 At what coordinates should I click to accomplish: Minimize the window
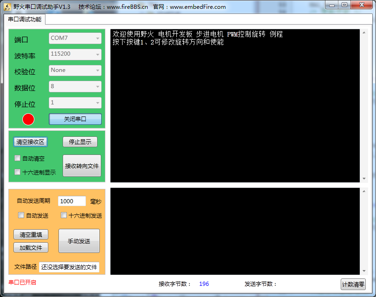coord(332,5)
